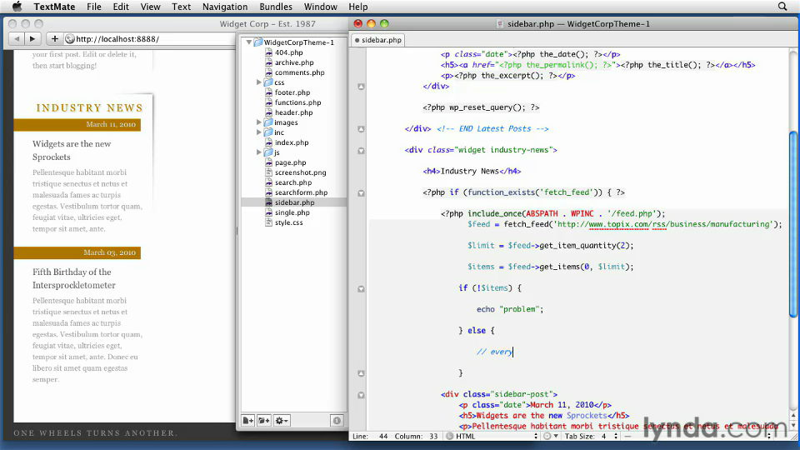Open the Apple menu
The height and width of the screenshot is (450, 800).
pos(17,7)
